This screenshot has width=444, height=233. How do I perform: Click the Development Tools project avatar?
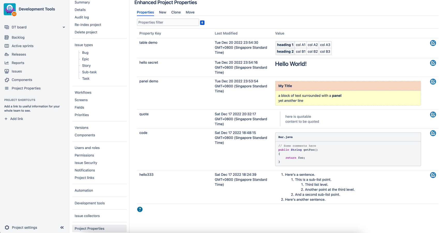click(x=10, y=10)
